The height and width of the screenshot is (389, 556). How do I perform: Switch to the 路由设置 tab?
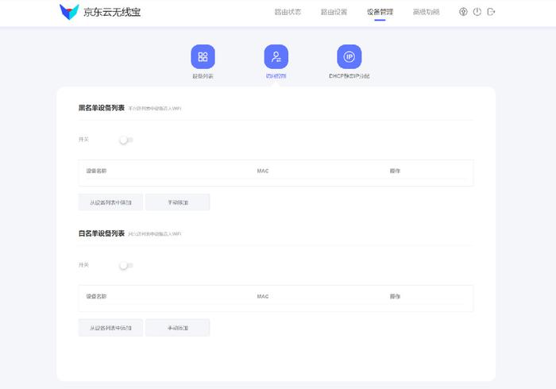tap(334, 12)
